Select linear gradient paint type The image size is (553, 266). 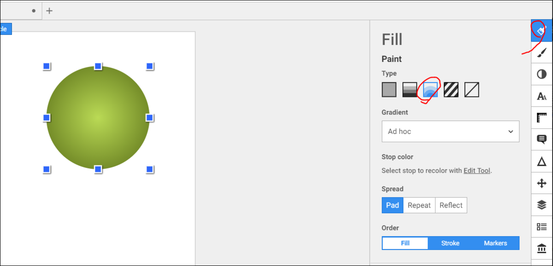click(410, 90)
